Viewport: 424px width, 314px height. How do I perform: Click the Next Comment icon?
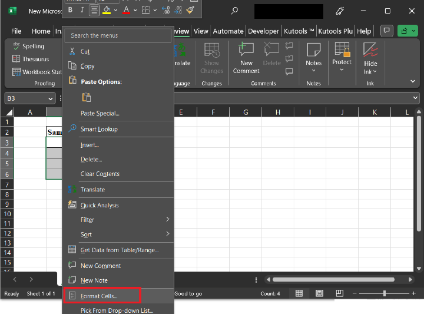click(x=289, y=58)
